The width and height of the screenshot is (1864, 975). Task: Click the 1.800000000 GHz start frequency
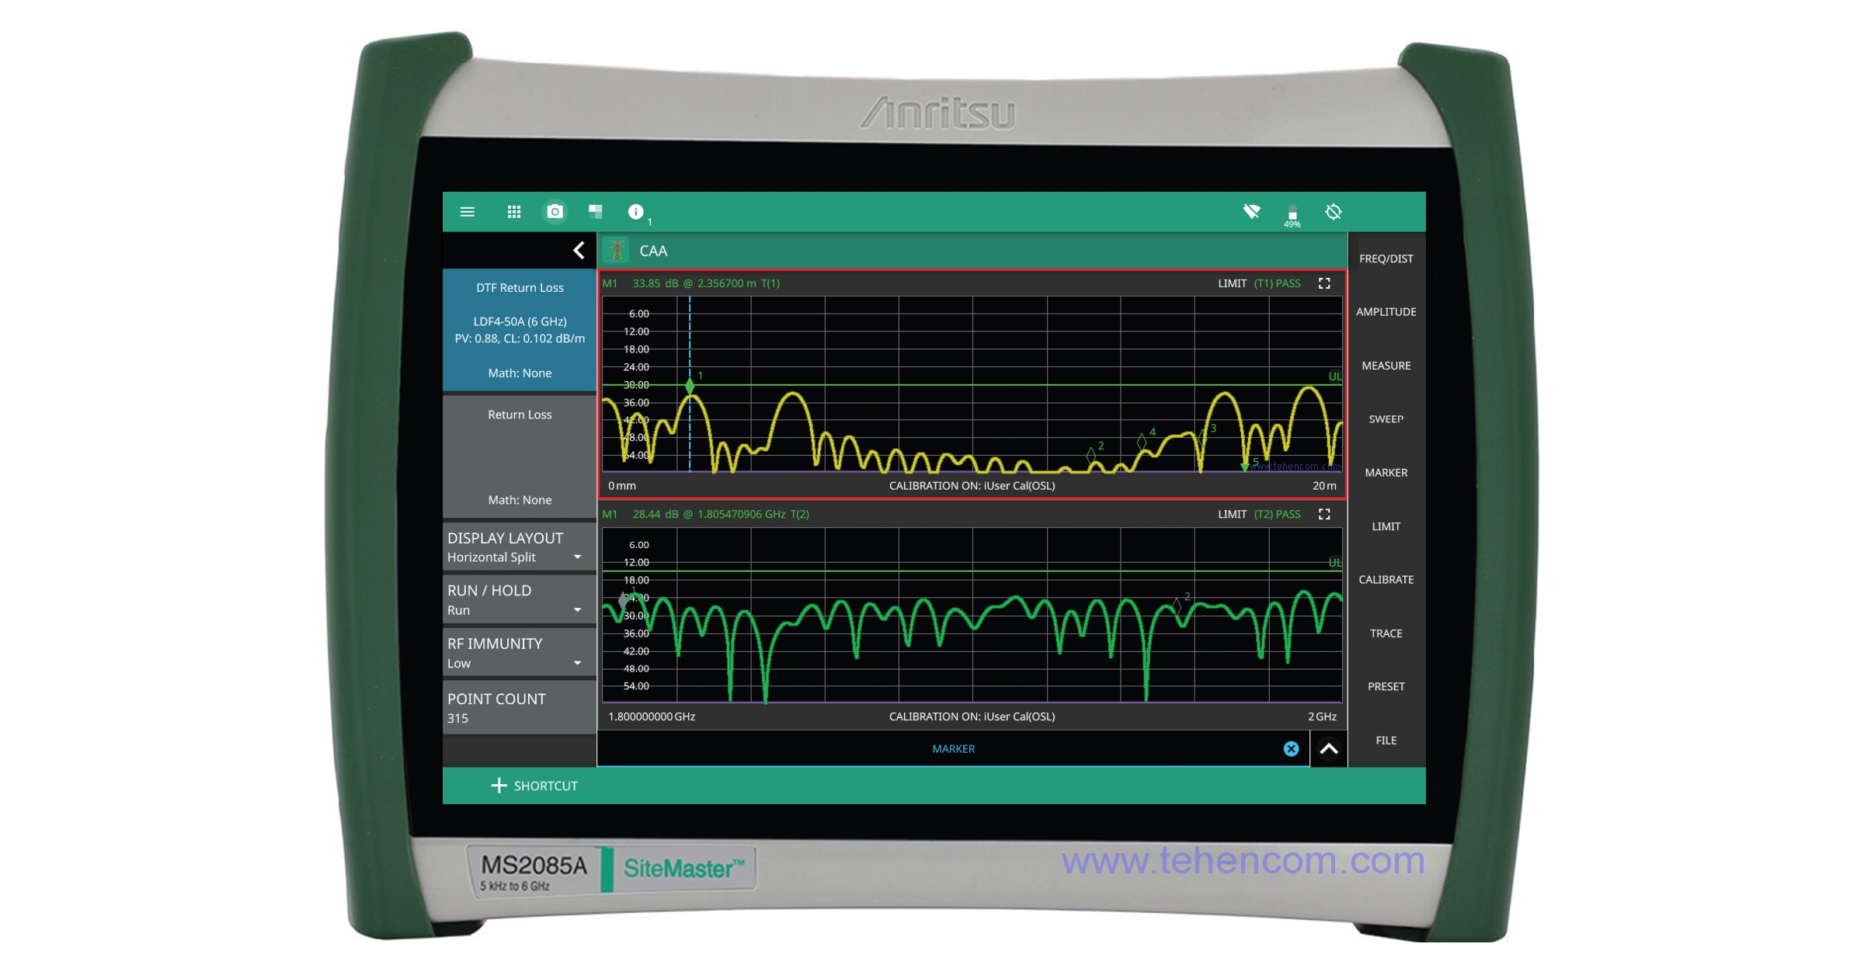652,717
